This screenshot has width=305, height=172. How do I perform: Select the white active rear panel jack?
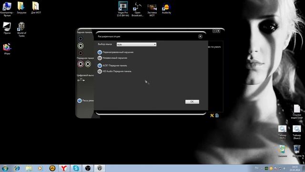(x=81, y=46)
